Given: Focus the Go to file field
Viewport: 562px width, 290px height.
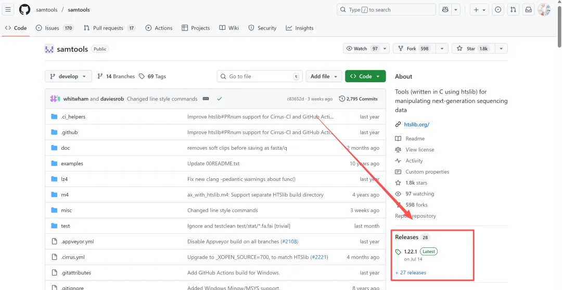Looking at the screenshot, I should pyautogui.click(x=260, y=76).
